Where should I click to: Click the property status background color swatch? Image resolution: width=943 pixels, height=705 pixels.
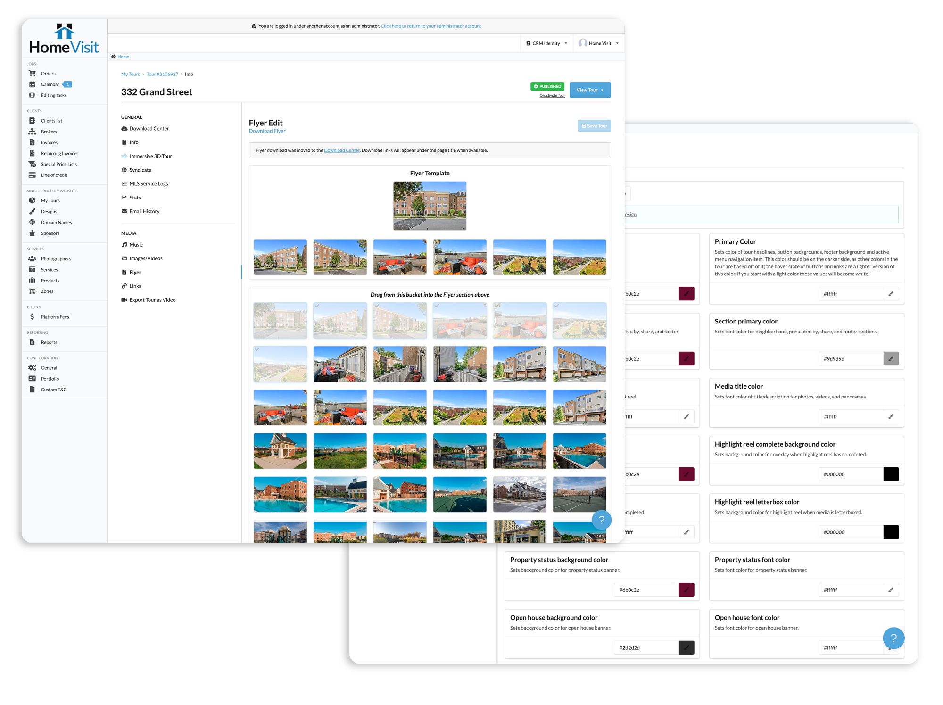point(686,590)
